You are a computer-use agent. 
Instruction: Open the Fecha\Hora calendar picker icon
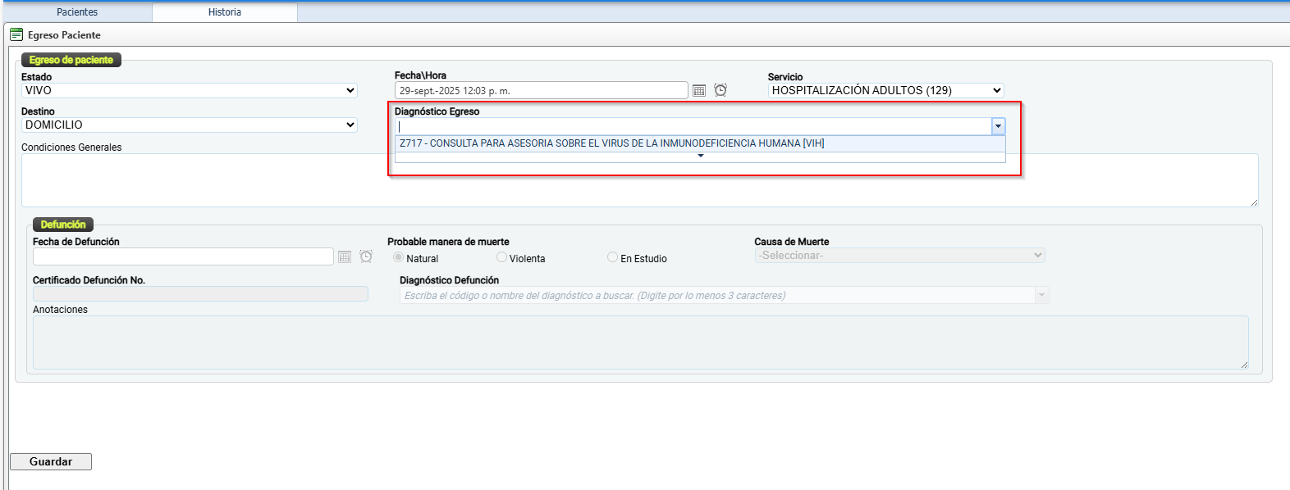(x=699, y=91)
